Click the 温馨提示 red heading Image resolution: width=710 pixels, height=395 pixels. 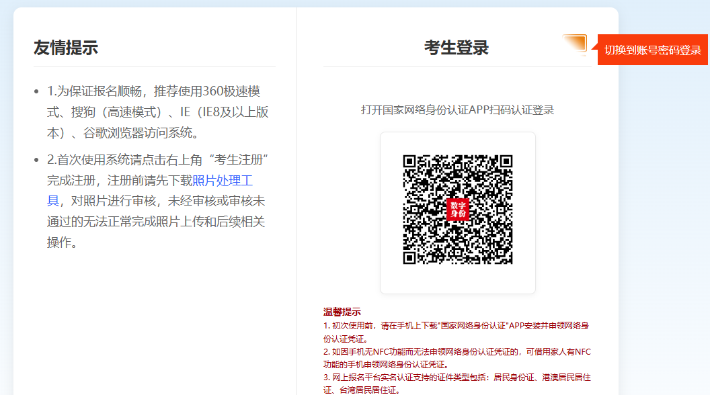pos(342,312)
